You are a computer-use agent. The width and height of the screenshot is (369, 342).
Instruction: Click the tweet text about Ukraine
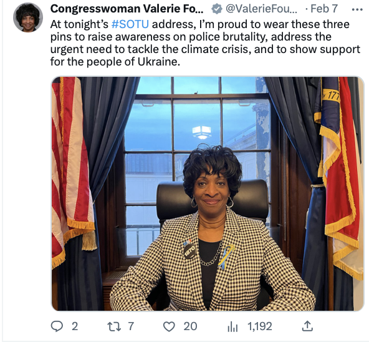tap(205, 43)
